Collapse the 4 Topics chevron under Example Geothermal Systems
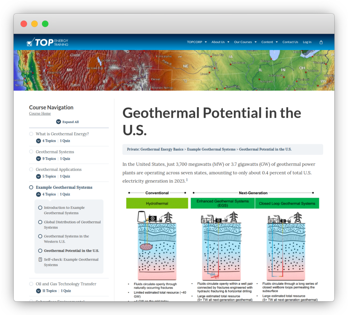Image resolution: width=348 pixels, height=315 pixels. click(x=38, y=194)
